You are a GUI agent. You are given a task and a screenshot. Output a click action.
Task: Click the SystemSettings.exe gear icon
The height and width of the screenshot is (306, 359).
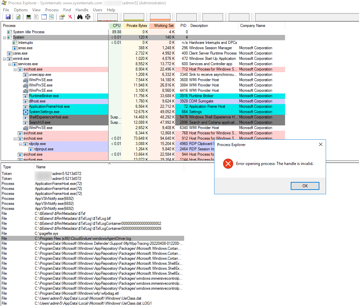pos(26,112)
